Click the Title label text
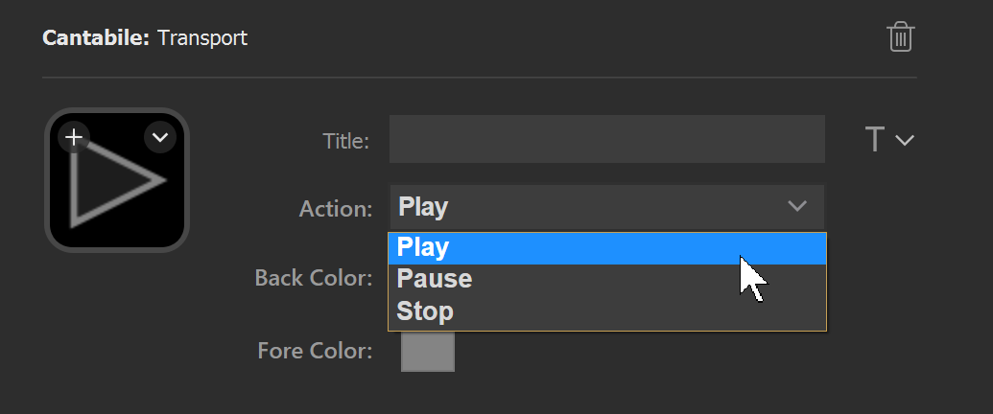The width and height of the screenshot is (993, 414). point(345,141)
